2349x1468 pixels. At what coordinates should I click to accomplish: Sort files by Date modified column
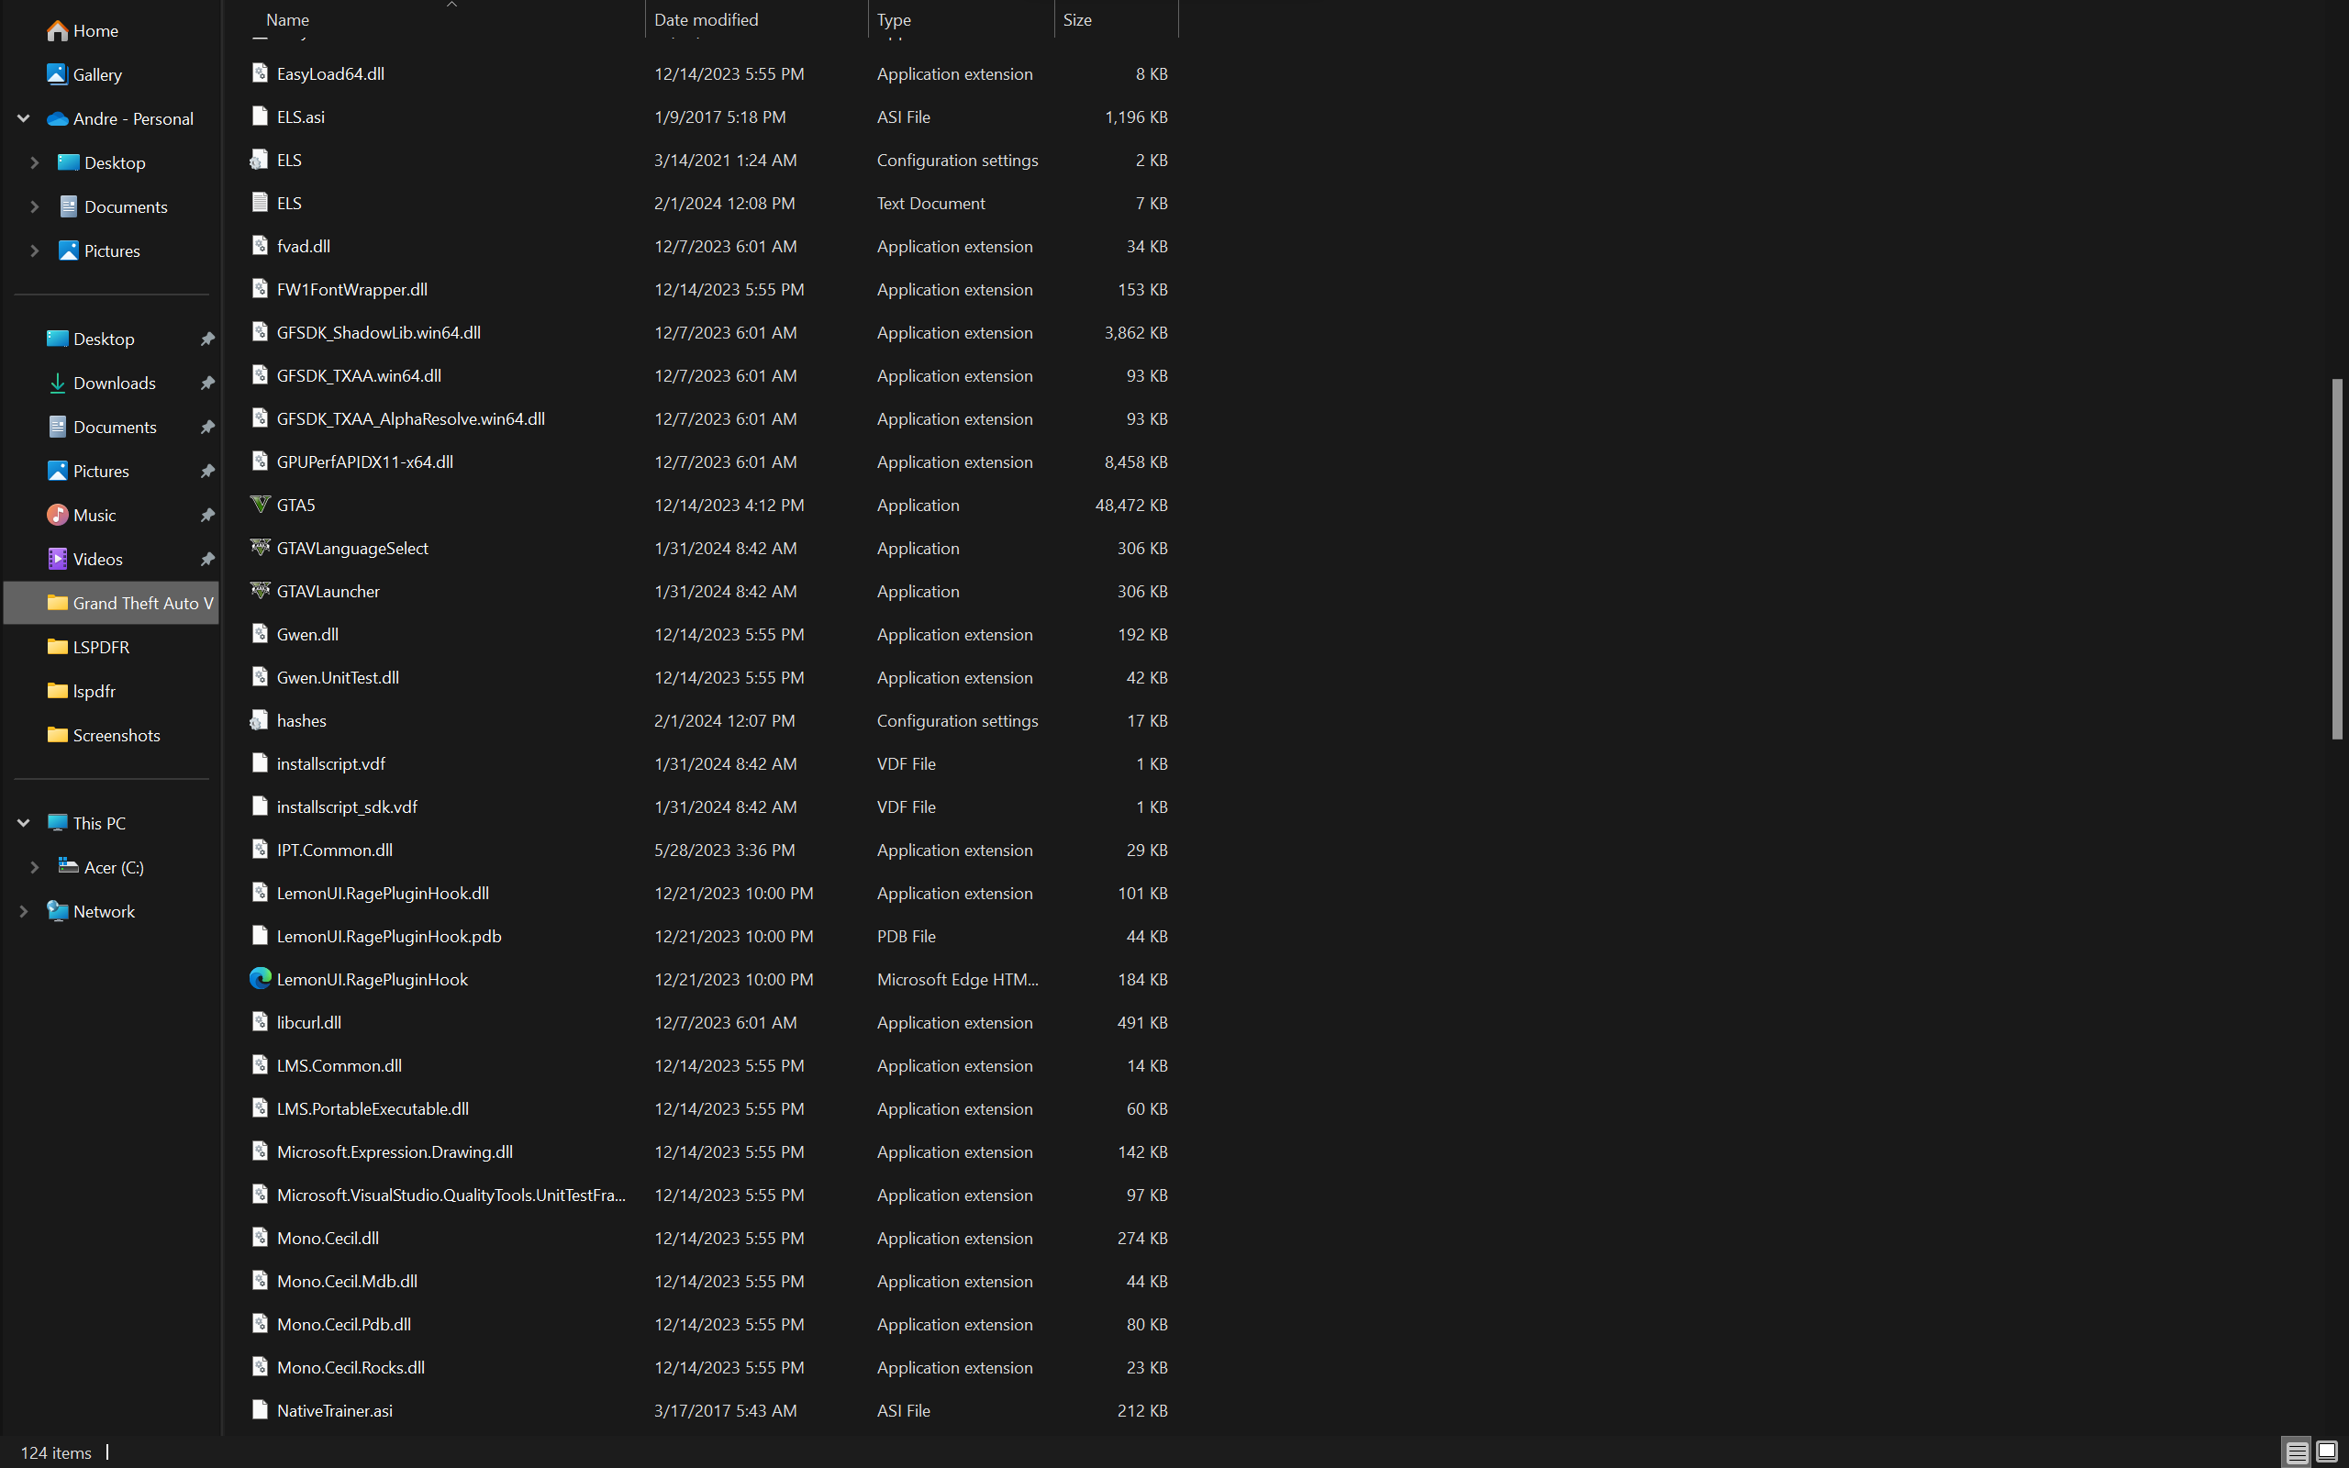[x=706, y=19]
